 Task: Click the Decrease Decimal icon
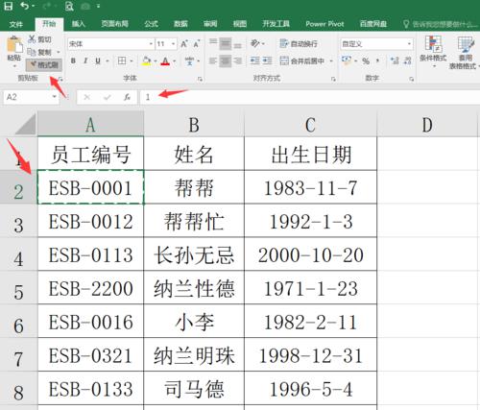pos(408,60)
